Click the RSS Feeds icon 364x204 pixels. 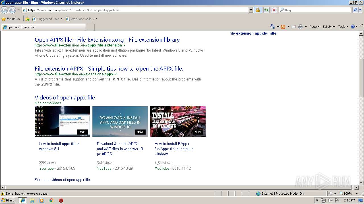283,27
